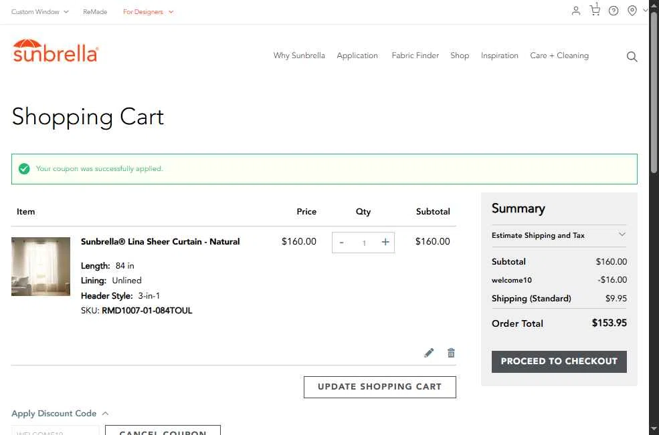Click the coupon success message text

click(x=99, y=169)
